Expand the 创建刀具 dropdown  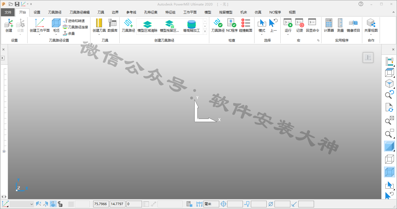[99, 34]
